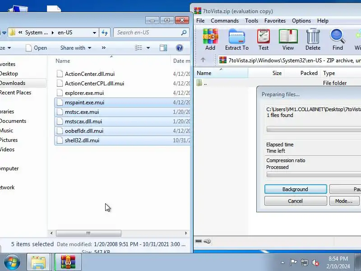Click the Delete trash can icon
This screenshot has width=361, height=271.
click(x=313, y=37)
